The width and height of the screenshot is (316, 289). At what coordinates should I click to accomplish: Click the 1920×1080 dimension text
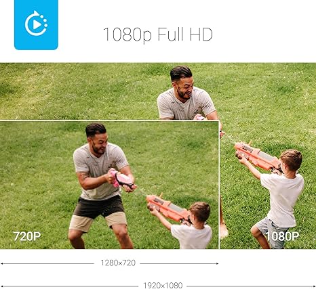(x=163, y=285)
